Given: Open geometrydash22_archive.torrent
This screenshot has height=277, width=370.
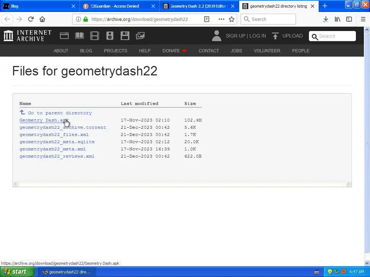Looking at the screenshot, I should 63,127.
